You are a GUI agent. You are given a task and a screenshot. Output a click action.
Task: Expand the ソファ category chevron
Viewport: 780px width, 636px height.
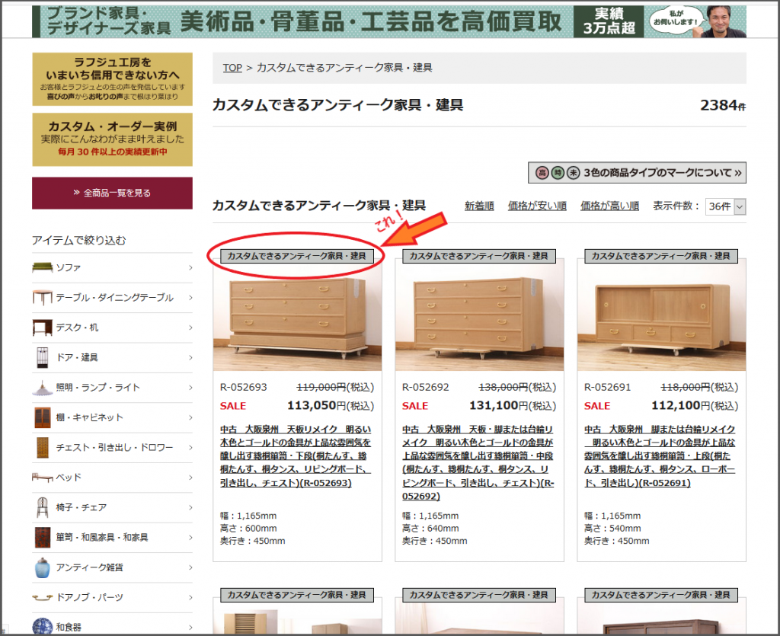190,267
